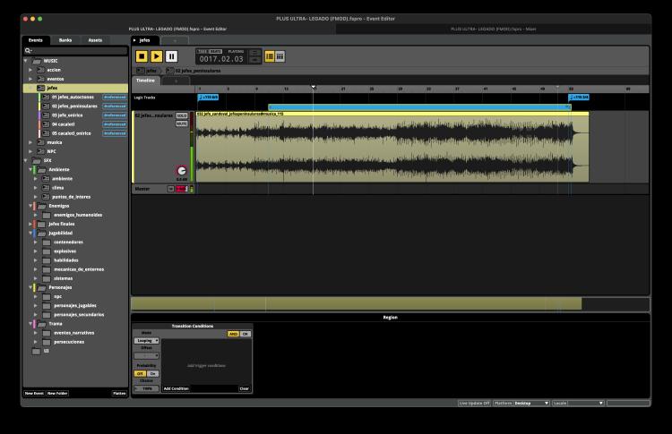Click the track volume knob
This screenshot has height=434, width=672.
pos(182,170)
